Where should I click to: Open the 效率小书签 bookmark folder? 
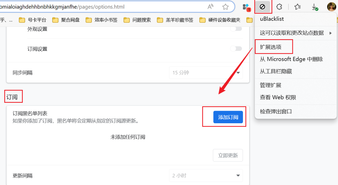click(102, 20)
